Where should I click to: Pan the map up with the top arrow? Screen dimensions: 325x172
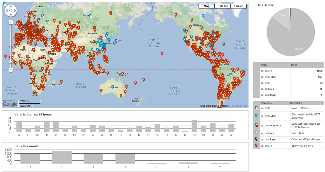(11, 7)
